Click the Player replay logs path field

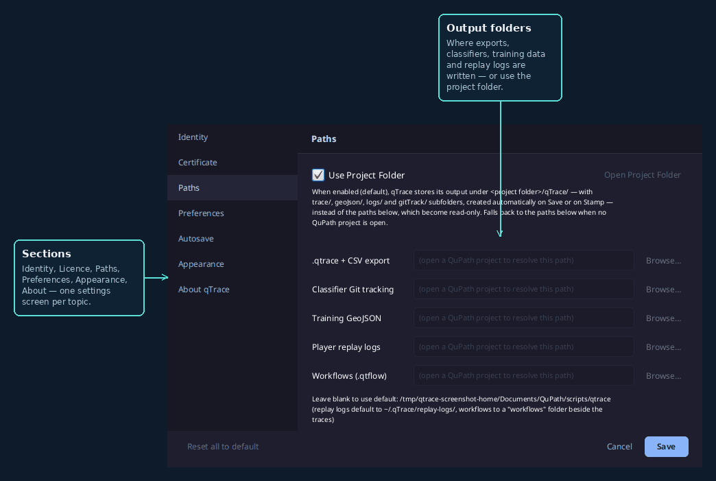(x=524, y=347)
